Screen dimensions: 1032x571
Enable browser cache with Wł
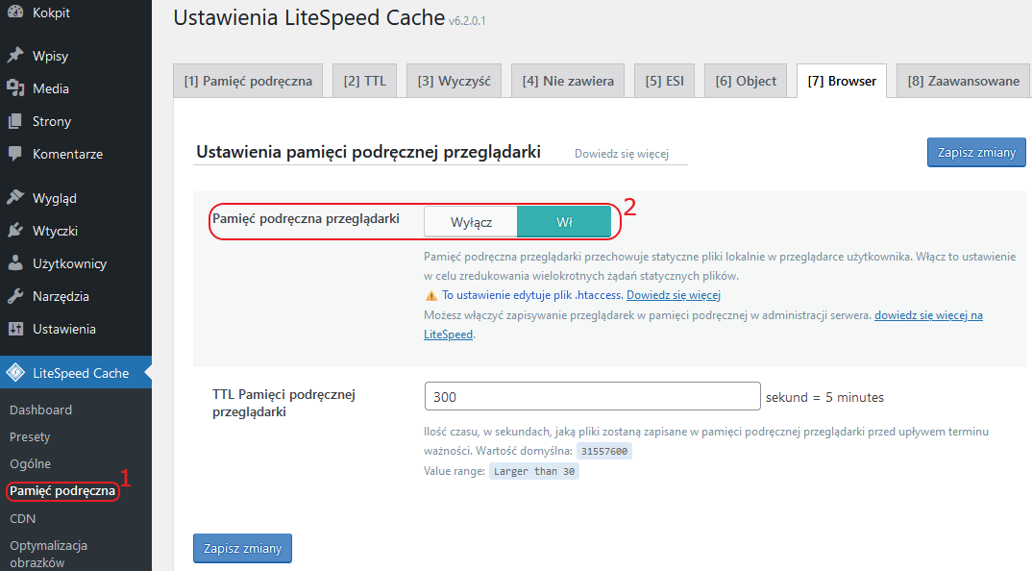(x=564, y=222)
